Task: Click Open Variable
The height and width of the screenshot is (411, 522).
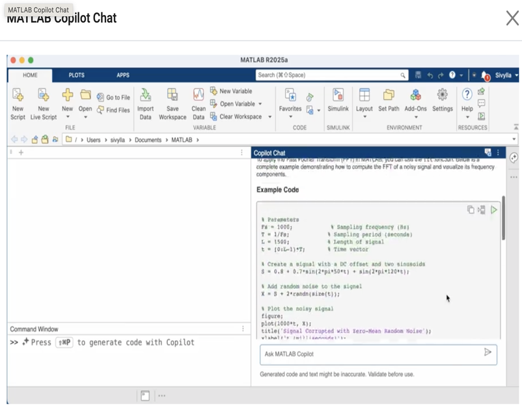Action: point(233,104)
